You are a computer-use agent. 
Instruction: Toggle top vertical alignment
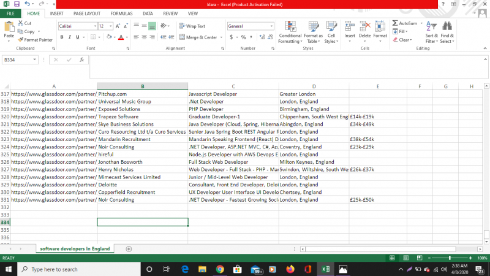pyautogui.click(x=136, y=26)
